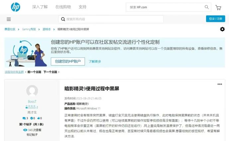
Task: Open 该板块所有主题 link
Action: tap(14, 72)
